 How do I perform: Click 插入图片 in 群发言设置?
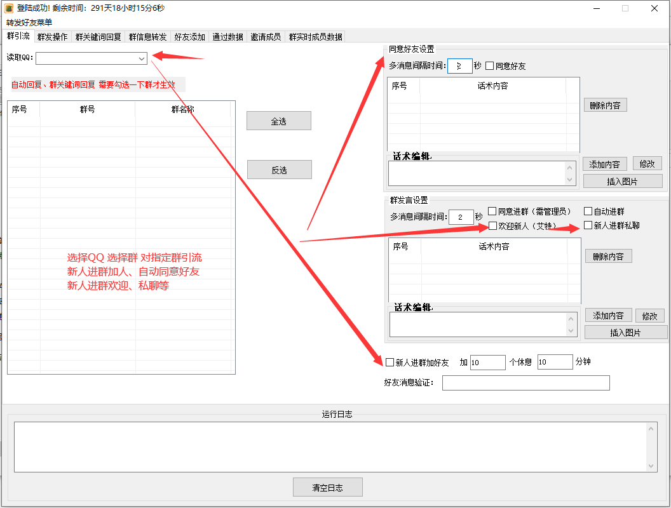click(x=626, y=332)
